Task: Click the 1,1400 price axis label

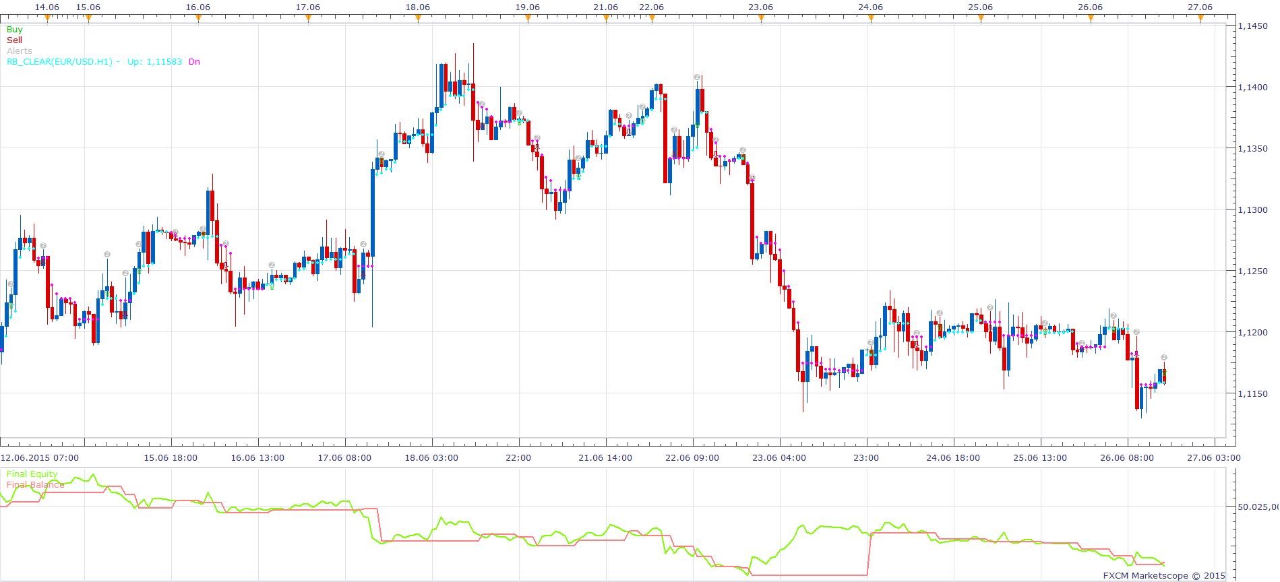Action: pyautogui.click(x=1253, y=88)
